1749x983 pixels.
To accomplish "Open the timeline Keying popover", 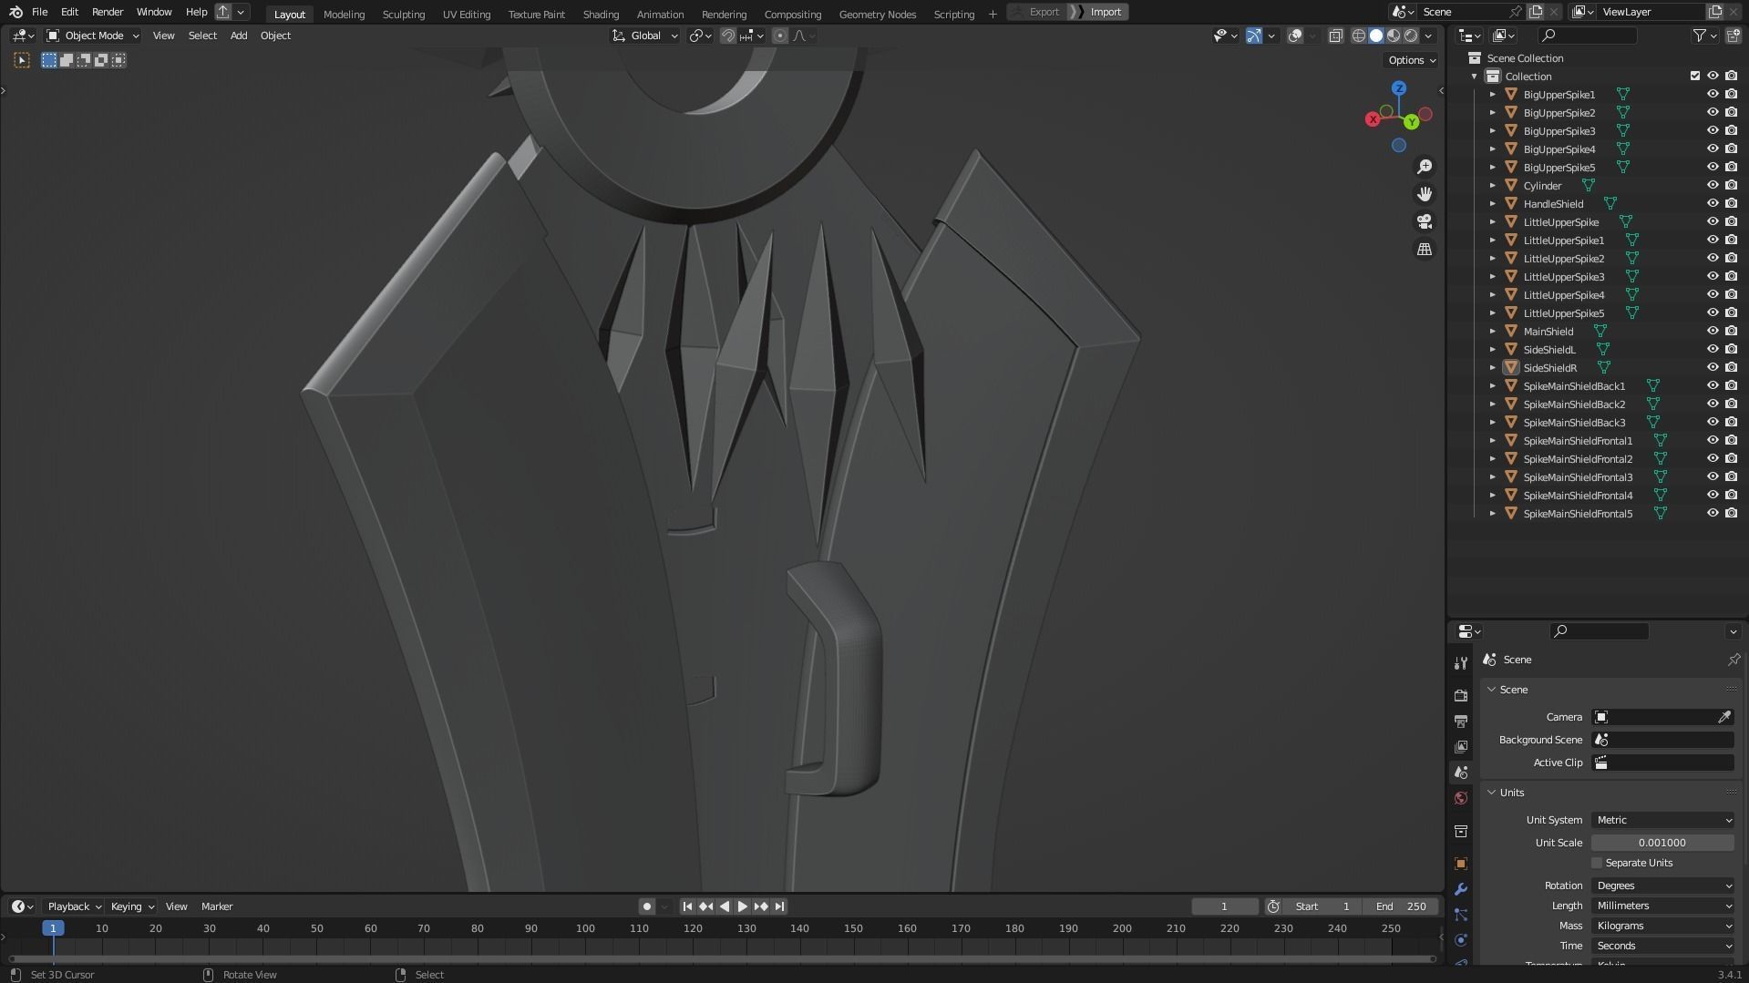I will pyautogui.click(x=132, y=906).
